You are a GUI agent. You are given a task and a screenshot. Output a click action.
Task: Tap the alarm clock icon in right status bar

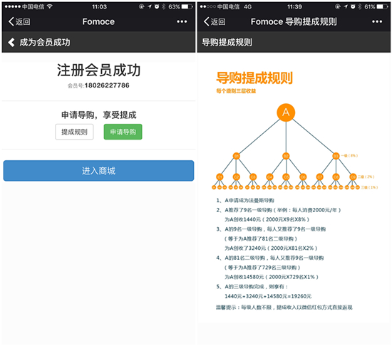click(353, 6)
